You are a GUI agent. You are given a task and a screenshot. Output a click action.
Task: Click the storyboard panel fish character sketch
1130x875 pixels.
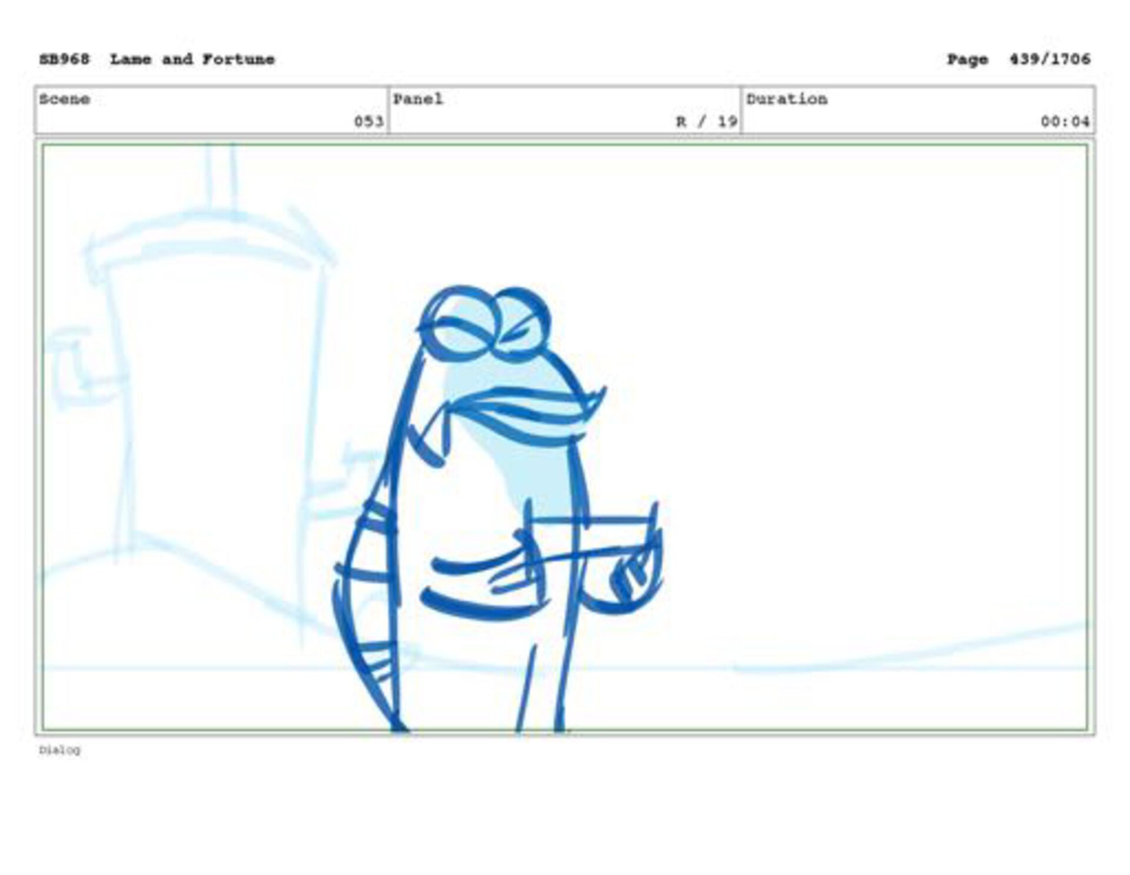499,509
